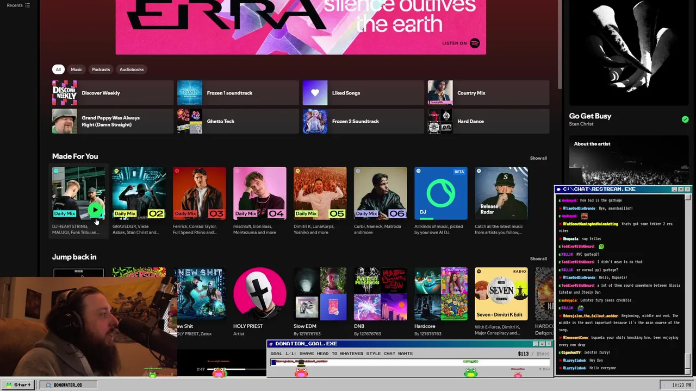Click the Ghetto Tech title text

click(220, 121)
